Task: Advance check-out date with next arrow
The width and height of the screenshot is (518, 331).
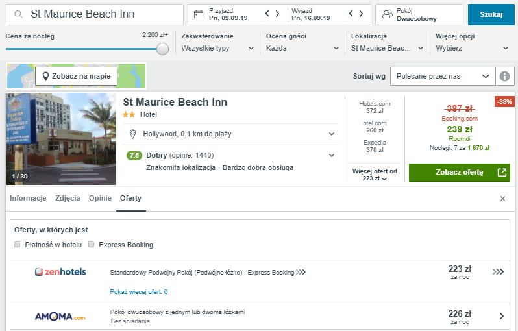Action: point(362,14)
